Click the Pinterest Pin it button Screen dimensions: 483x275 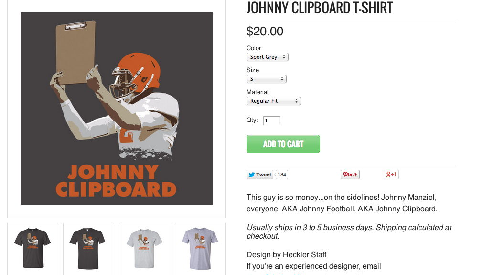click(350, 175)
